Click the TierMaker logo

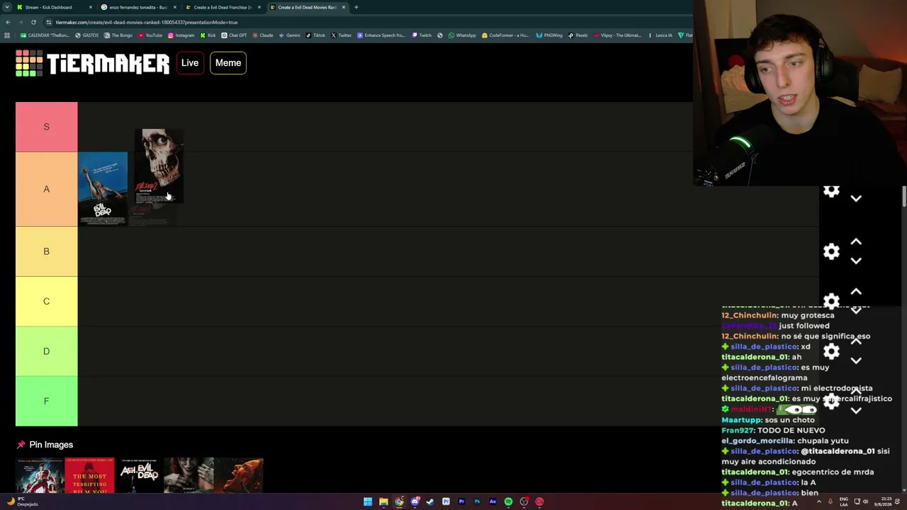pos(93,63)
